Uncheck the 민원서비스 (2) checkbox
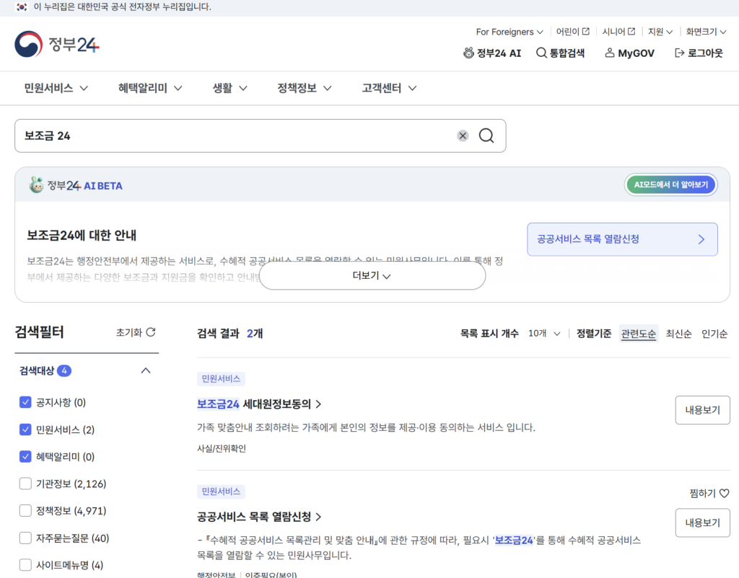The image size is (739, 578). [x=25, y=430]
